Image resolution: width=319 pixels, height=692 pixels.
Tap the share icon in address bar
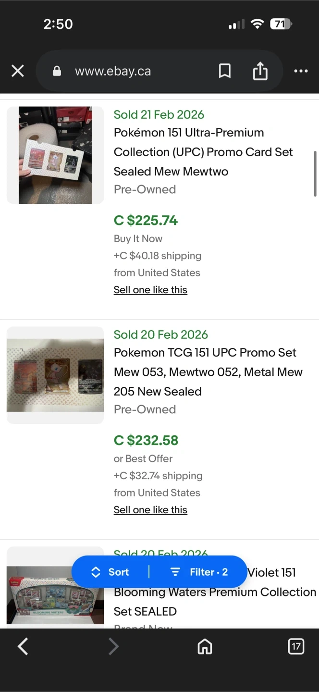(x=260, y=71)
